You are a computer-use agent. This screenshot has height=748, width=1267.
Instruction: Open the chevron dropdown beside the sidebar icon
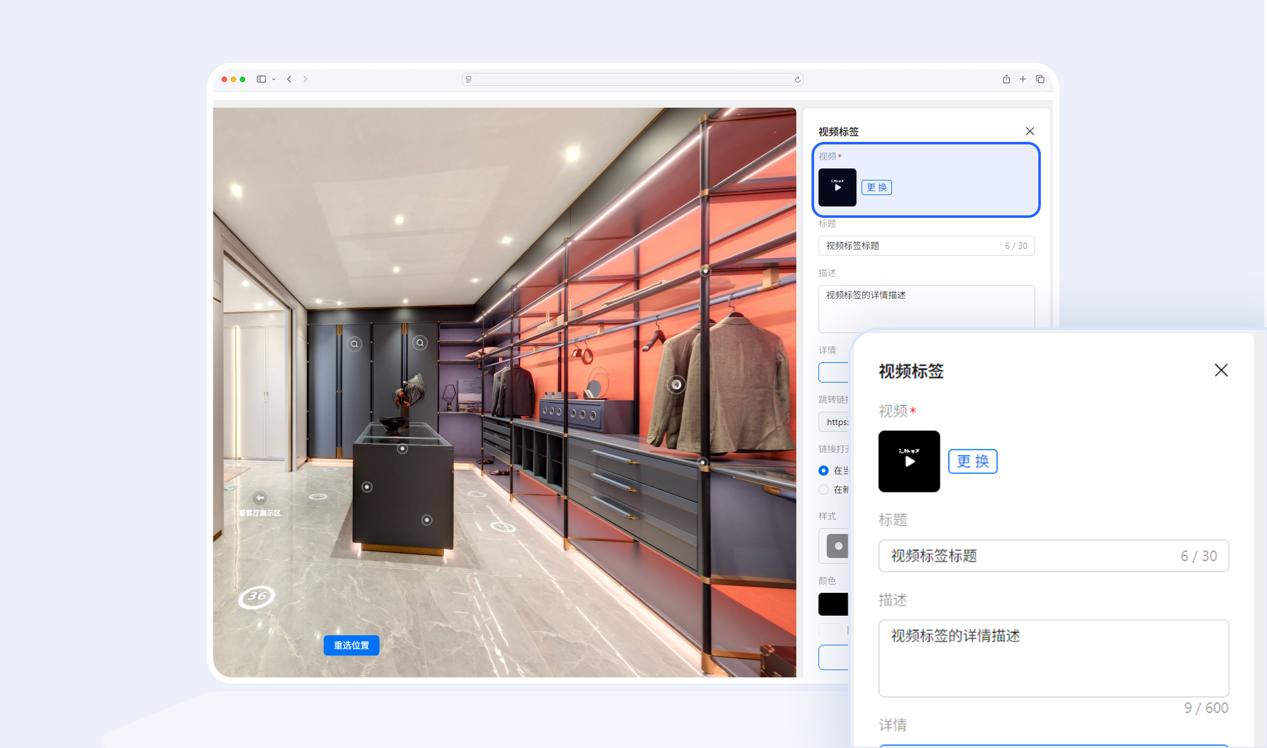click(274, 79)
